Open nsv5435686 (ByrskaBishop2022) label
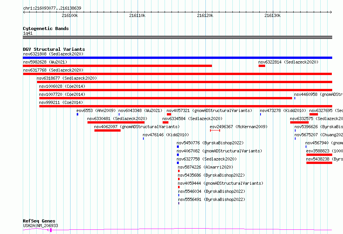343x234 pixels. [x=211, y=175]
